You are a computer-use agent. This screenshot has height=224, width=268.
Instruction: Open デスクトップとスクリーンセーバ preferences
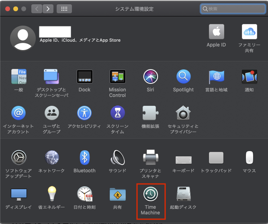tap(51, 77)
